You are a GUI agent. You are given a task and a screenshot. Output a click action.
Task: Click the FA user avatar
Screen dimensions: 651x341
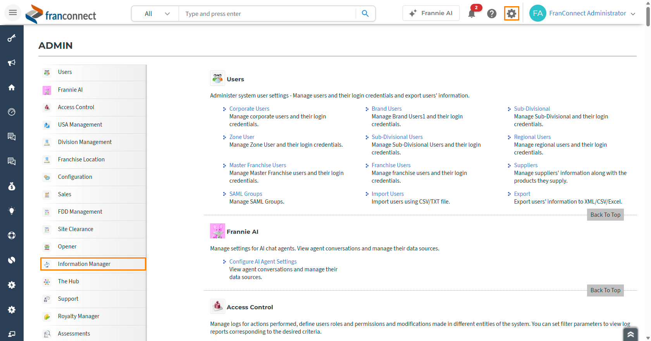point(537,13)
